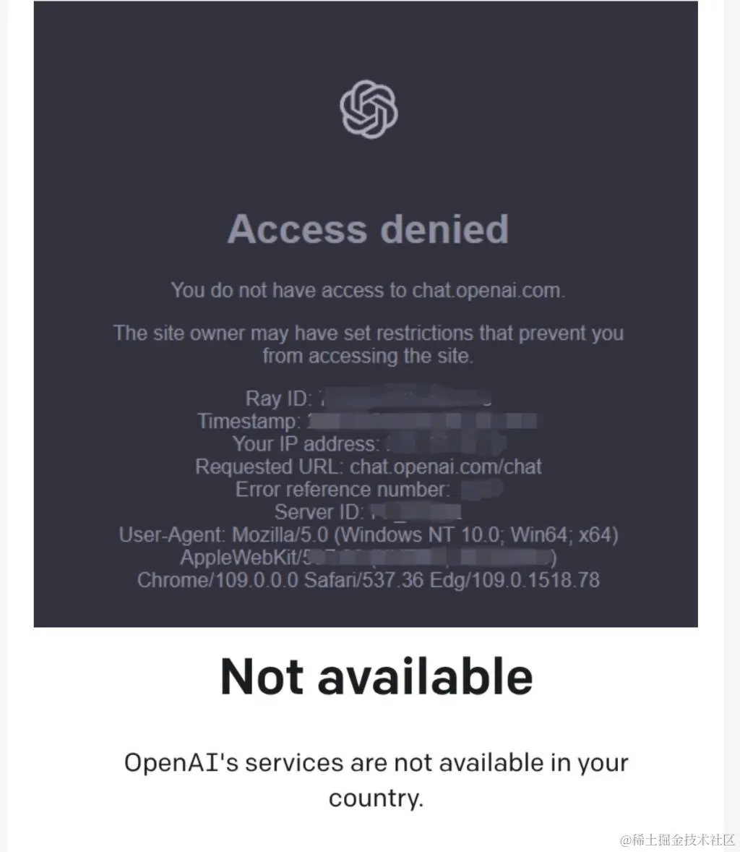
Task: Click the Ray ID label
Action: pyautogui.click(x=278, y=399)
